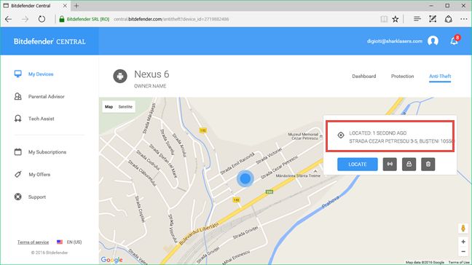Click the Parental Advisor people icon
Screen dimensions: 472x265
(x=18, y=96)
